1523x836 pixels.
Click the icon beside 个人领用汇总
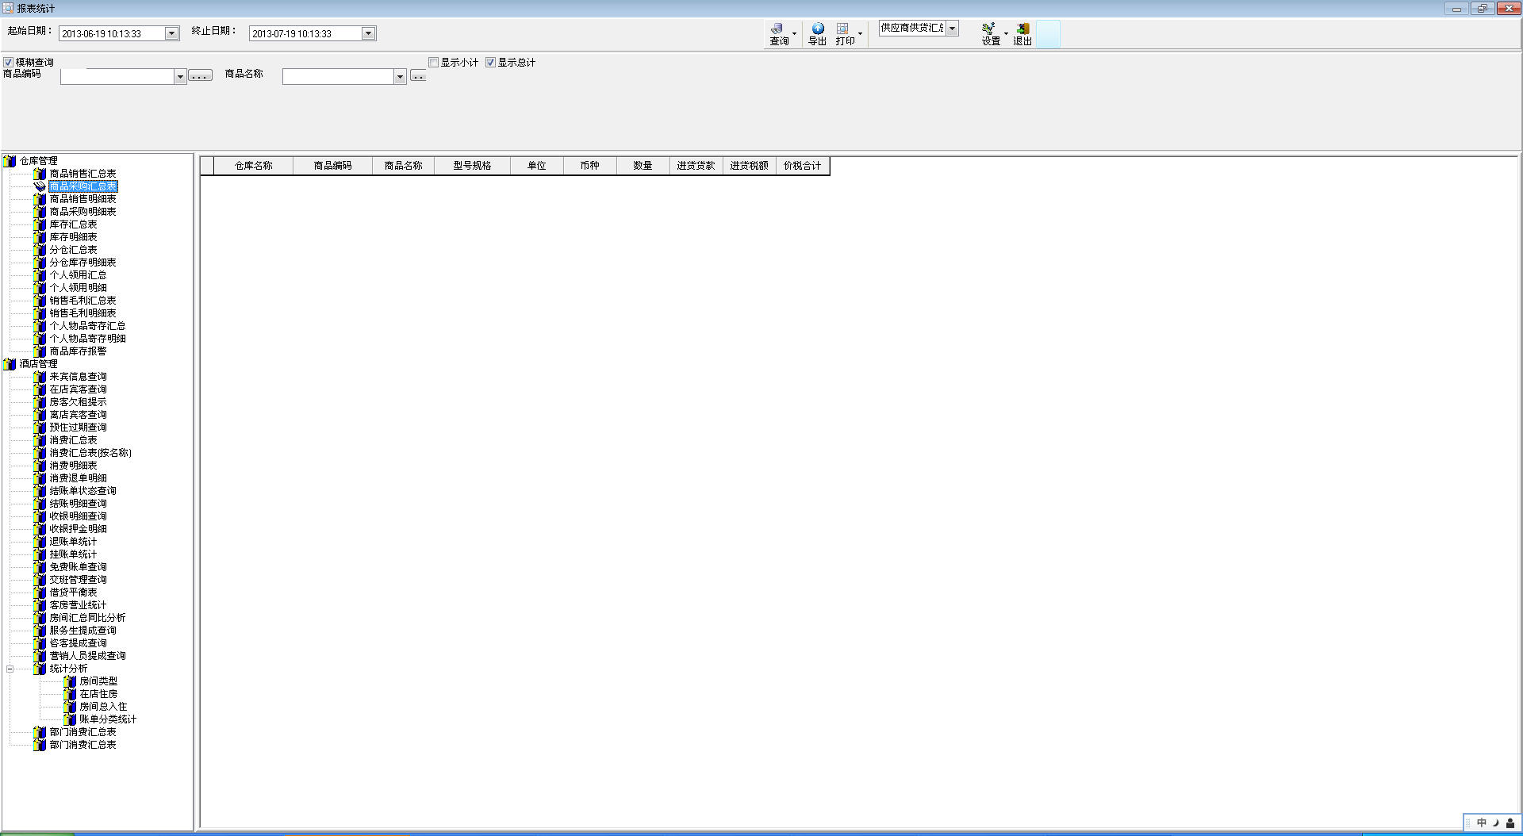click(40, 275)
